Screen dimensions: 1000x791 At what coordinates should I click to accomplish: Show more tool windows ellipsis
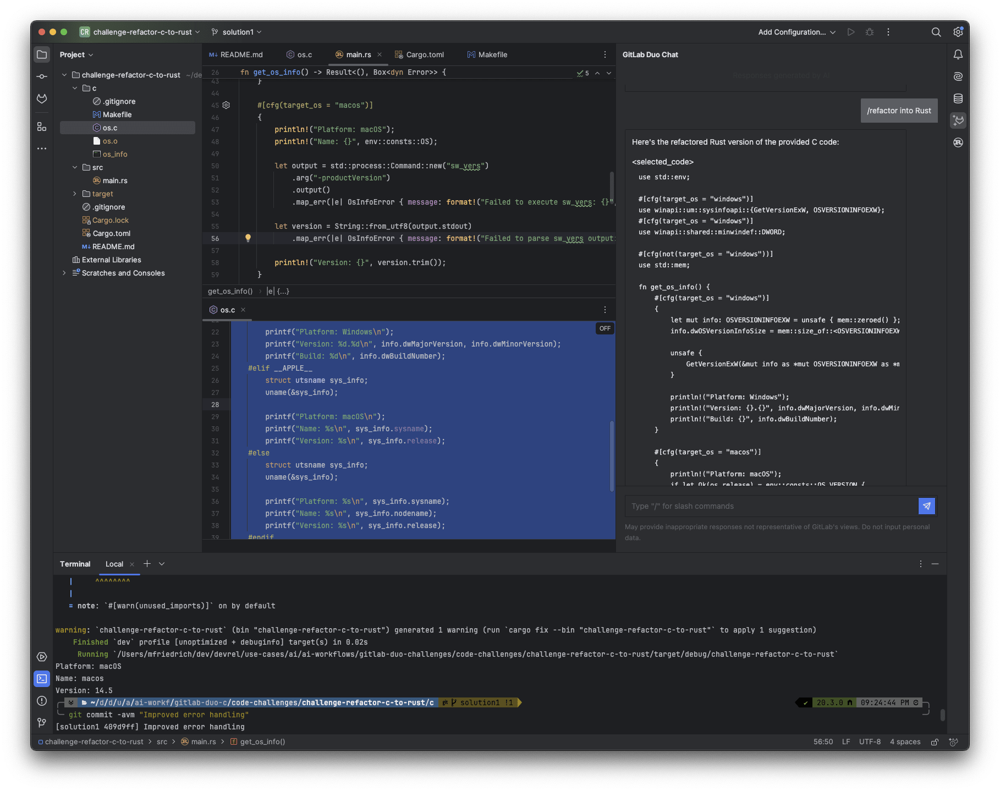coord(42,149)
